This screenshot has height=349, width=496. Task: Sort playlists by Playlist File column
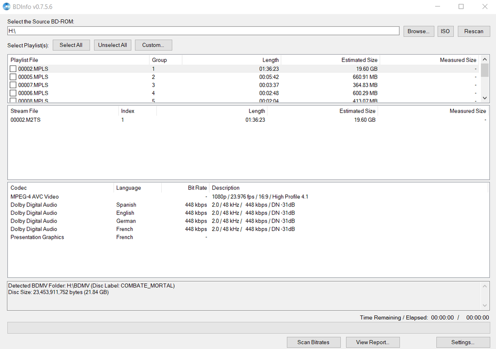point(79,60)
